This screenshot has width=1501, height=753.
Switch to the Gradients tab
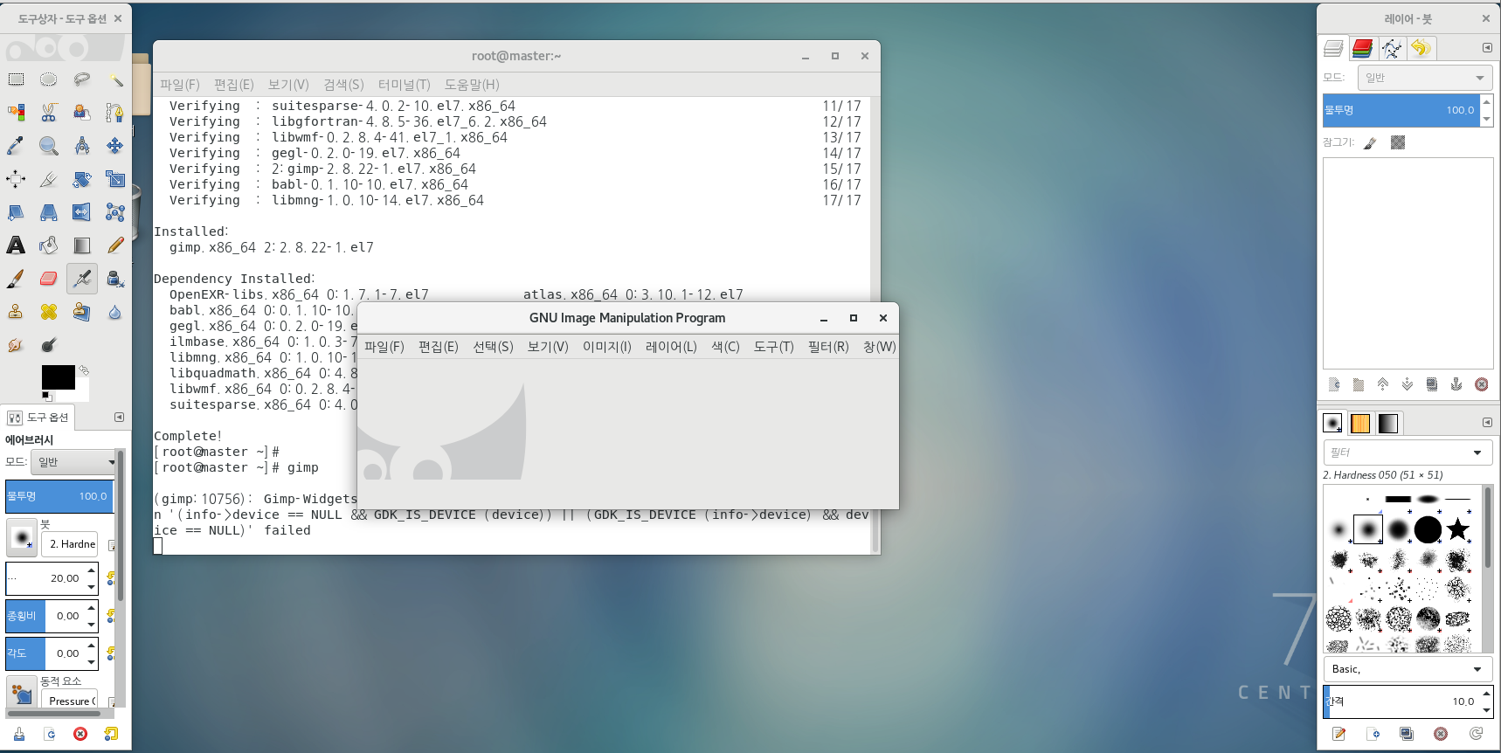(1388, 424)
